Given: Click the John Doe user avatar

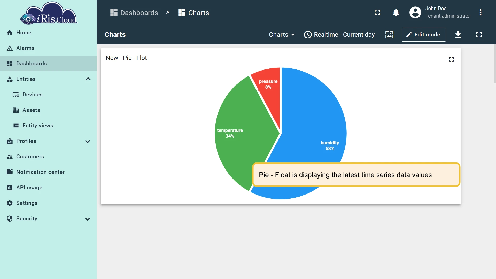Looking at the screenshot, I should pos(415,12).
